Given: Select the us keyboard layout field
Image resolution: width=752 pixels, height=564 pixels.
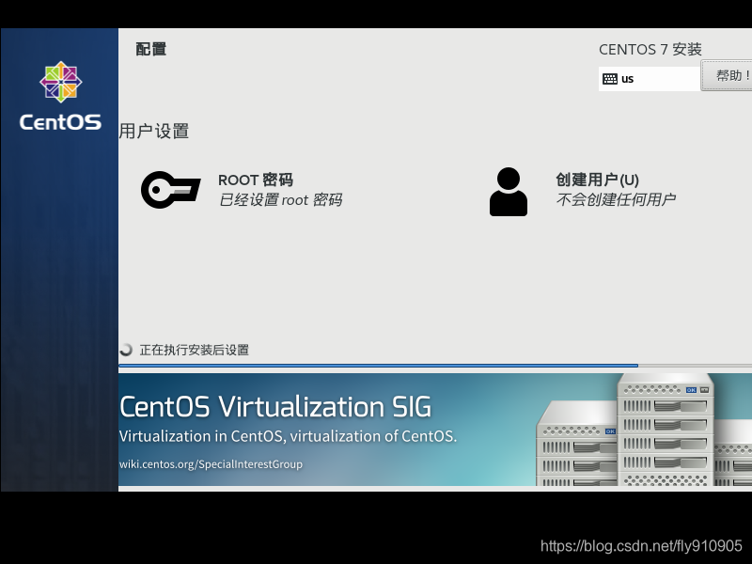Looking at the screenshot, I should click(x=650, y=79).
